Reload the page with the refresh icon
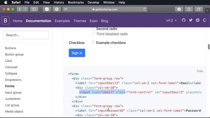The width and height of the screenshot is (210, 118). pyautogui.click(x=144, y=9)
